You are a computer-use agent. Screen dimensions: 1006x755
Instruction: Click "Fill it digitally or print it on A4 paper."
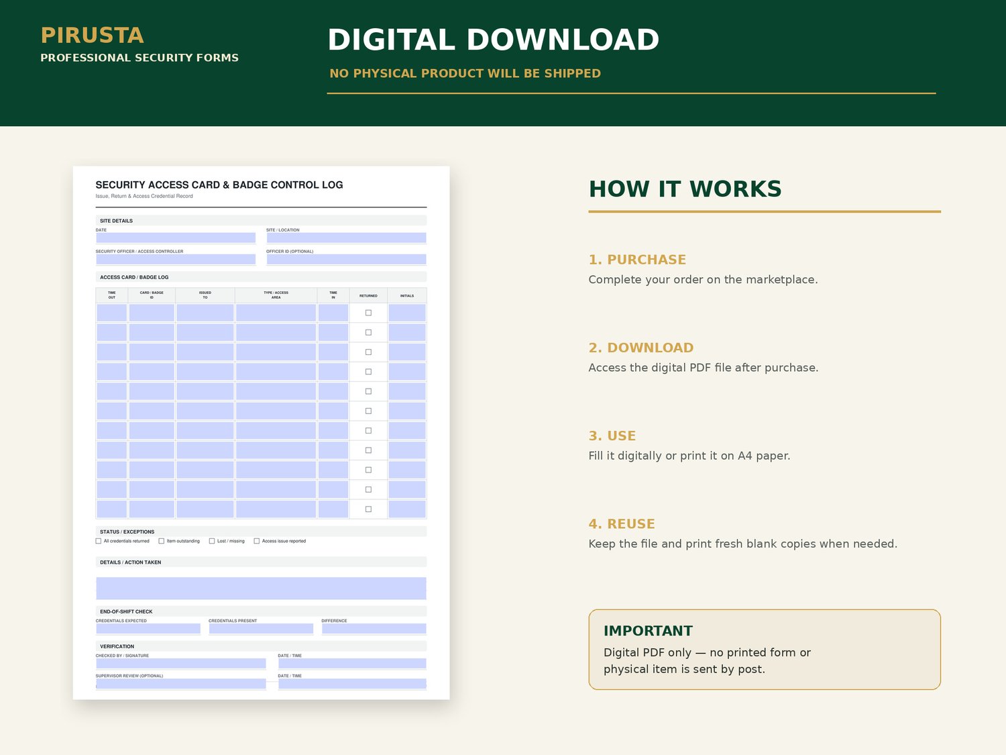pyautogui.click(x=689, y=456)
